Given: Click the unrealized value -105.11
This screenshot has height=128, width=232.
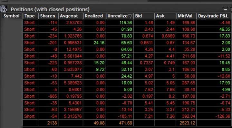Looking at the screenshot, I should [120, 116].
